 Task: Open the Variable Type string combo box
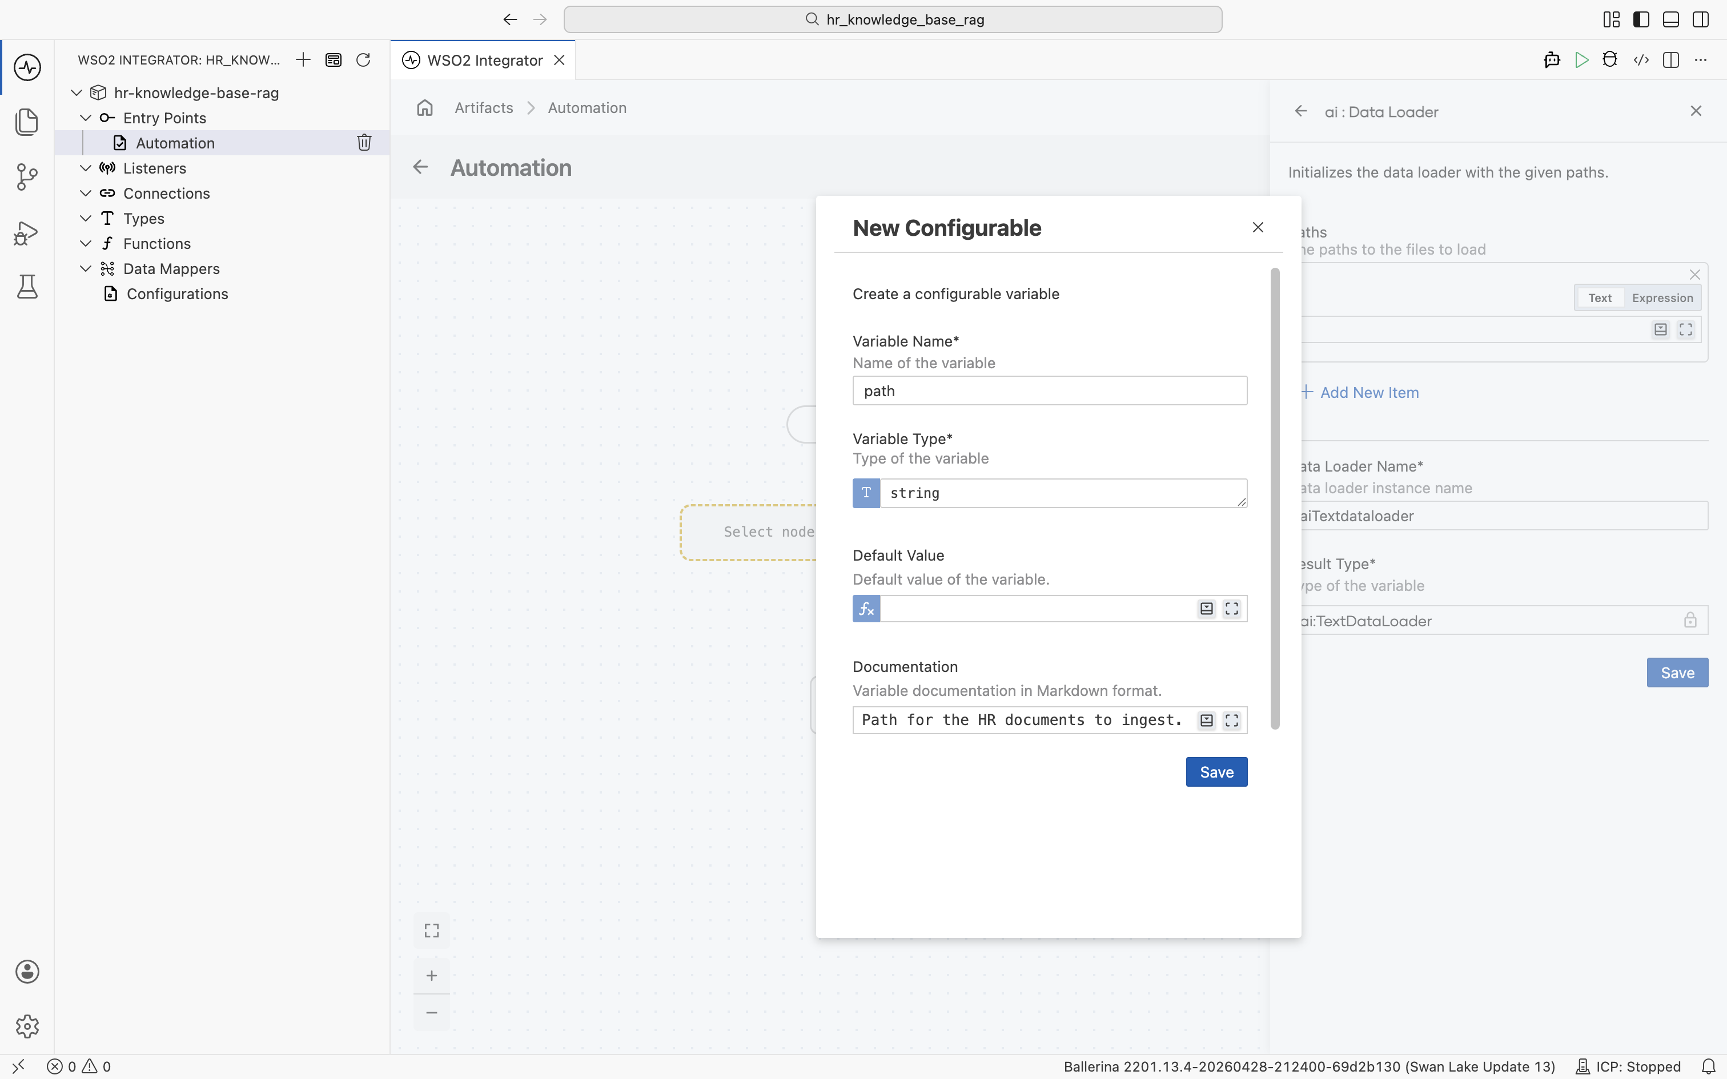(1063, 493)
